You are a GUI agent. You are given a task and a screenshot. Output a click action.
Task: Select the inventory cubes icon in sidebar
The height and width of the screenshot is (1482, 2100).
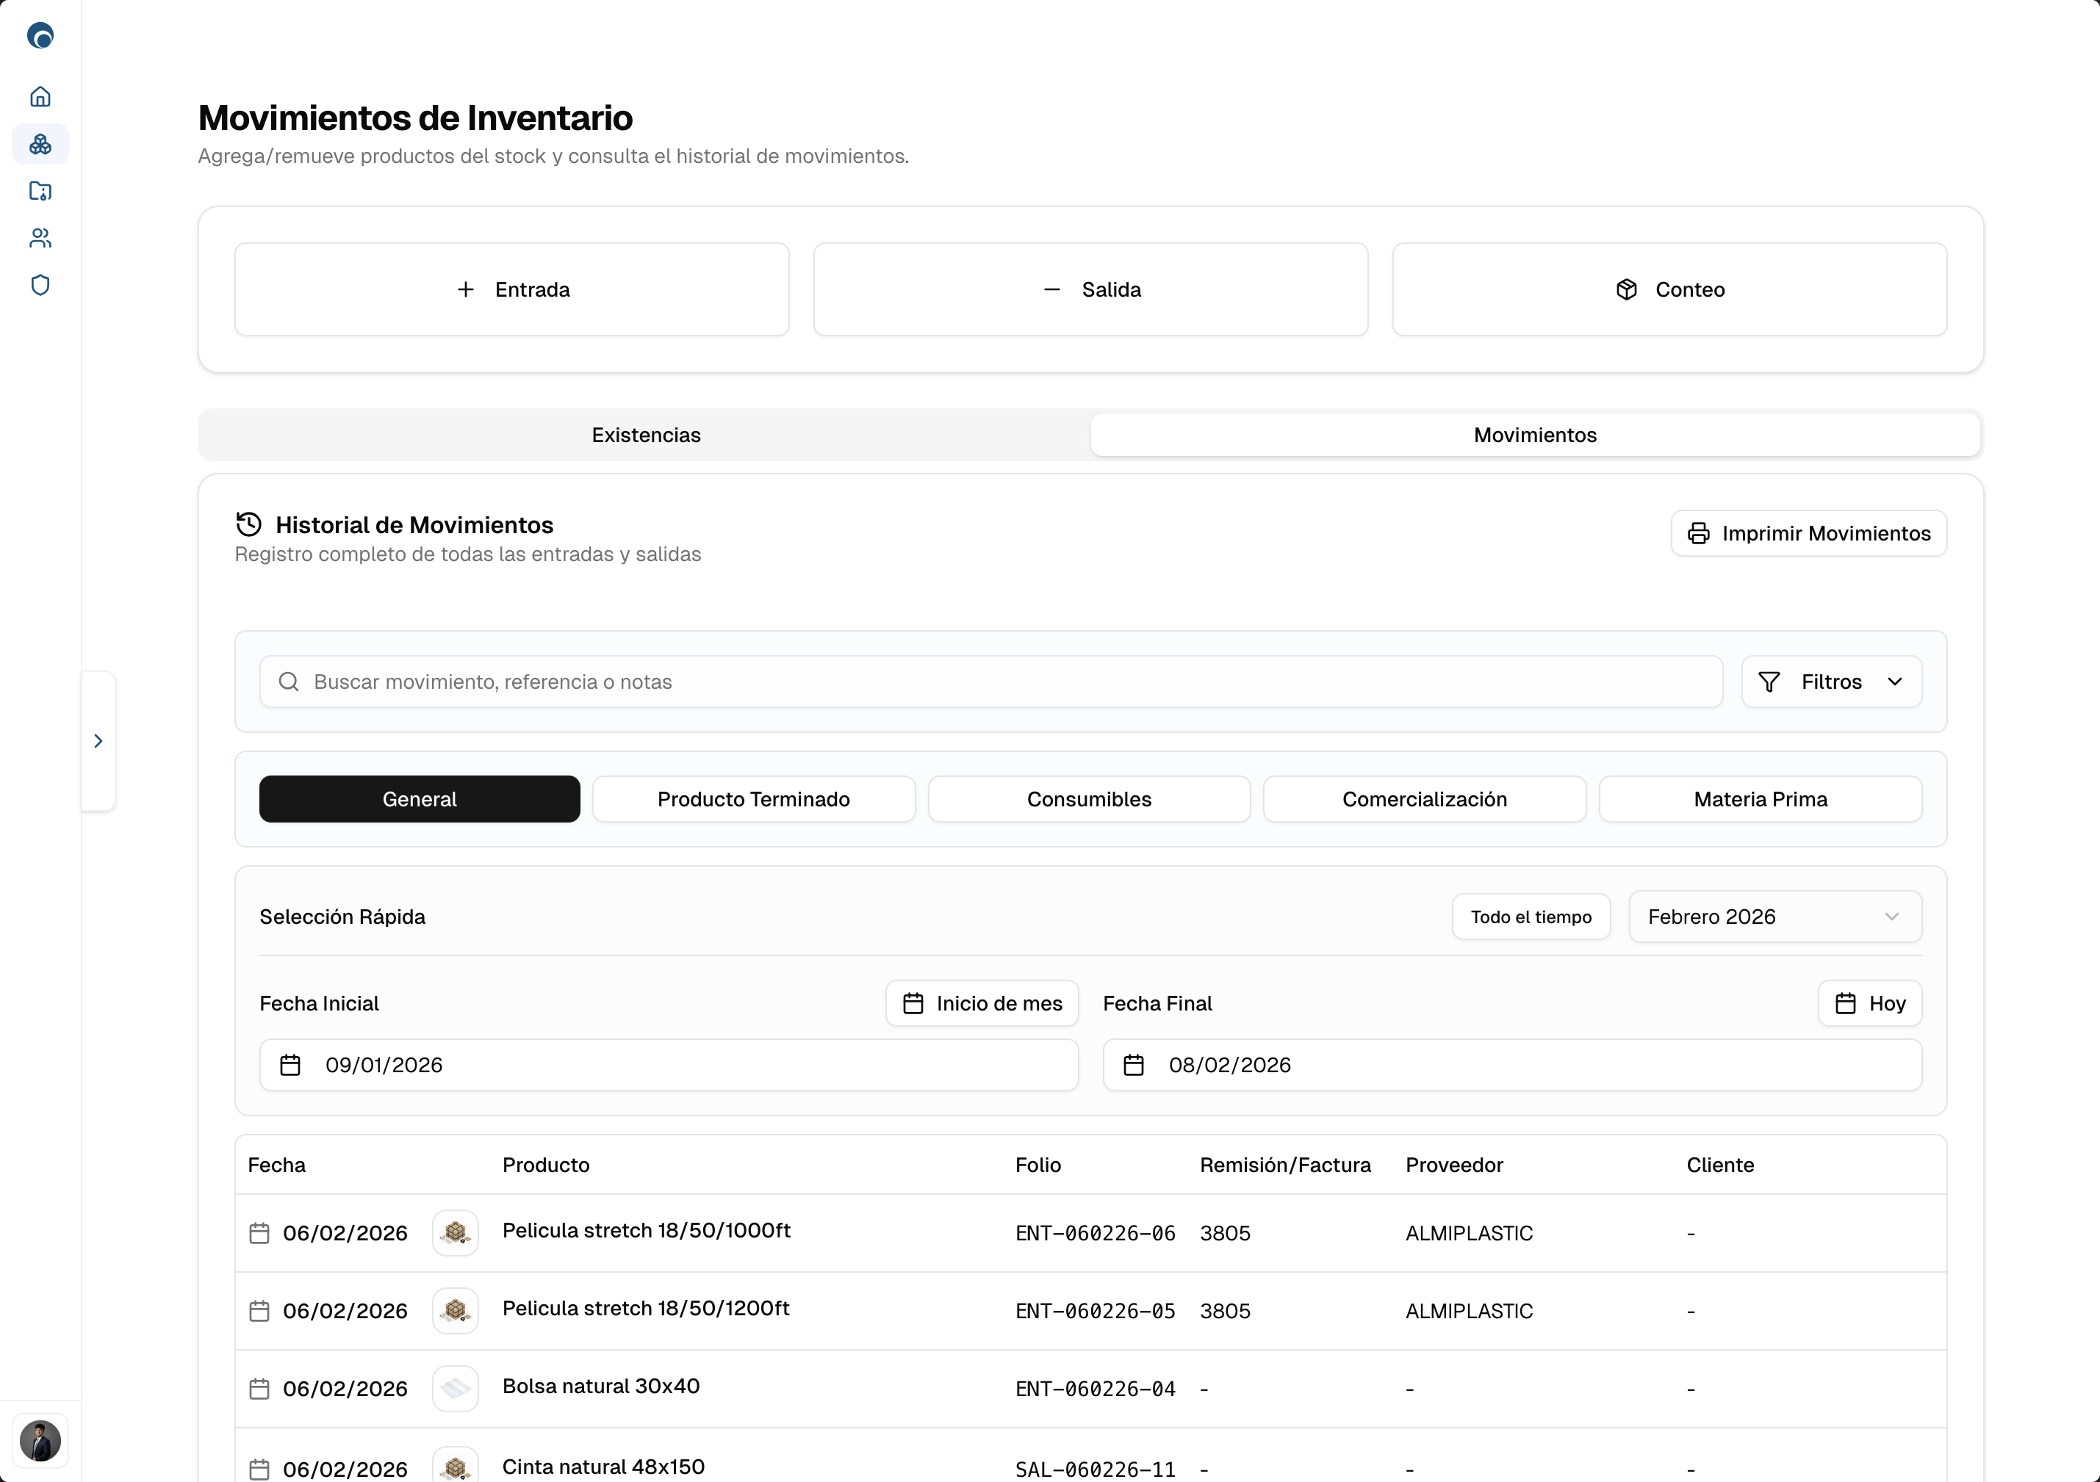40,145
